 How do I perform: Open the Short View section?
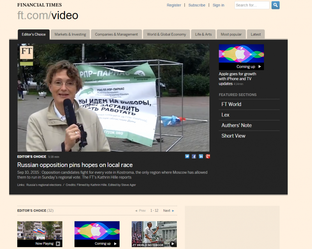pos(233,136)
